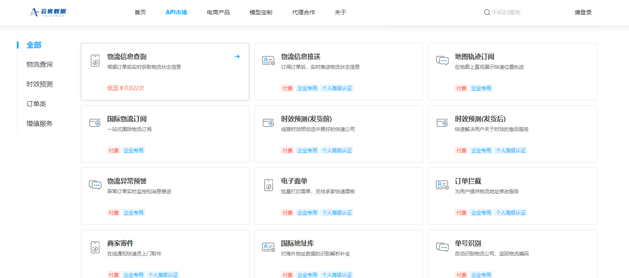
Task: Select the 时效预测 sidebar category
Action: point(39,84)
